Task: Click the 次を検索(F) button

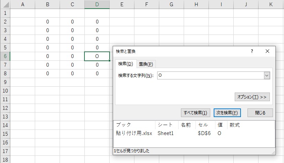Action: [226, 113]
